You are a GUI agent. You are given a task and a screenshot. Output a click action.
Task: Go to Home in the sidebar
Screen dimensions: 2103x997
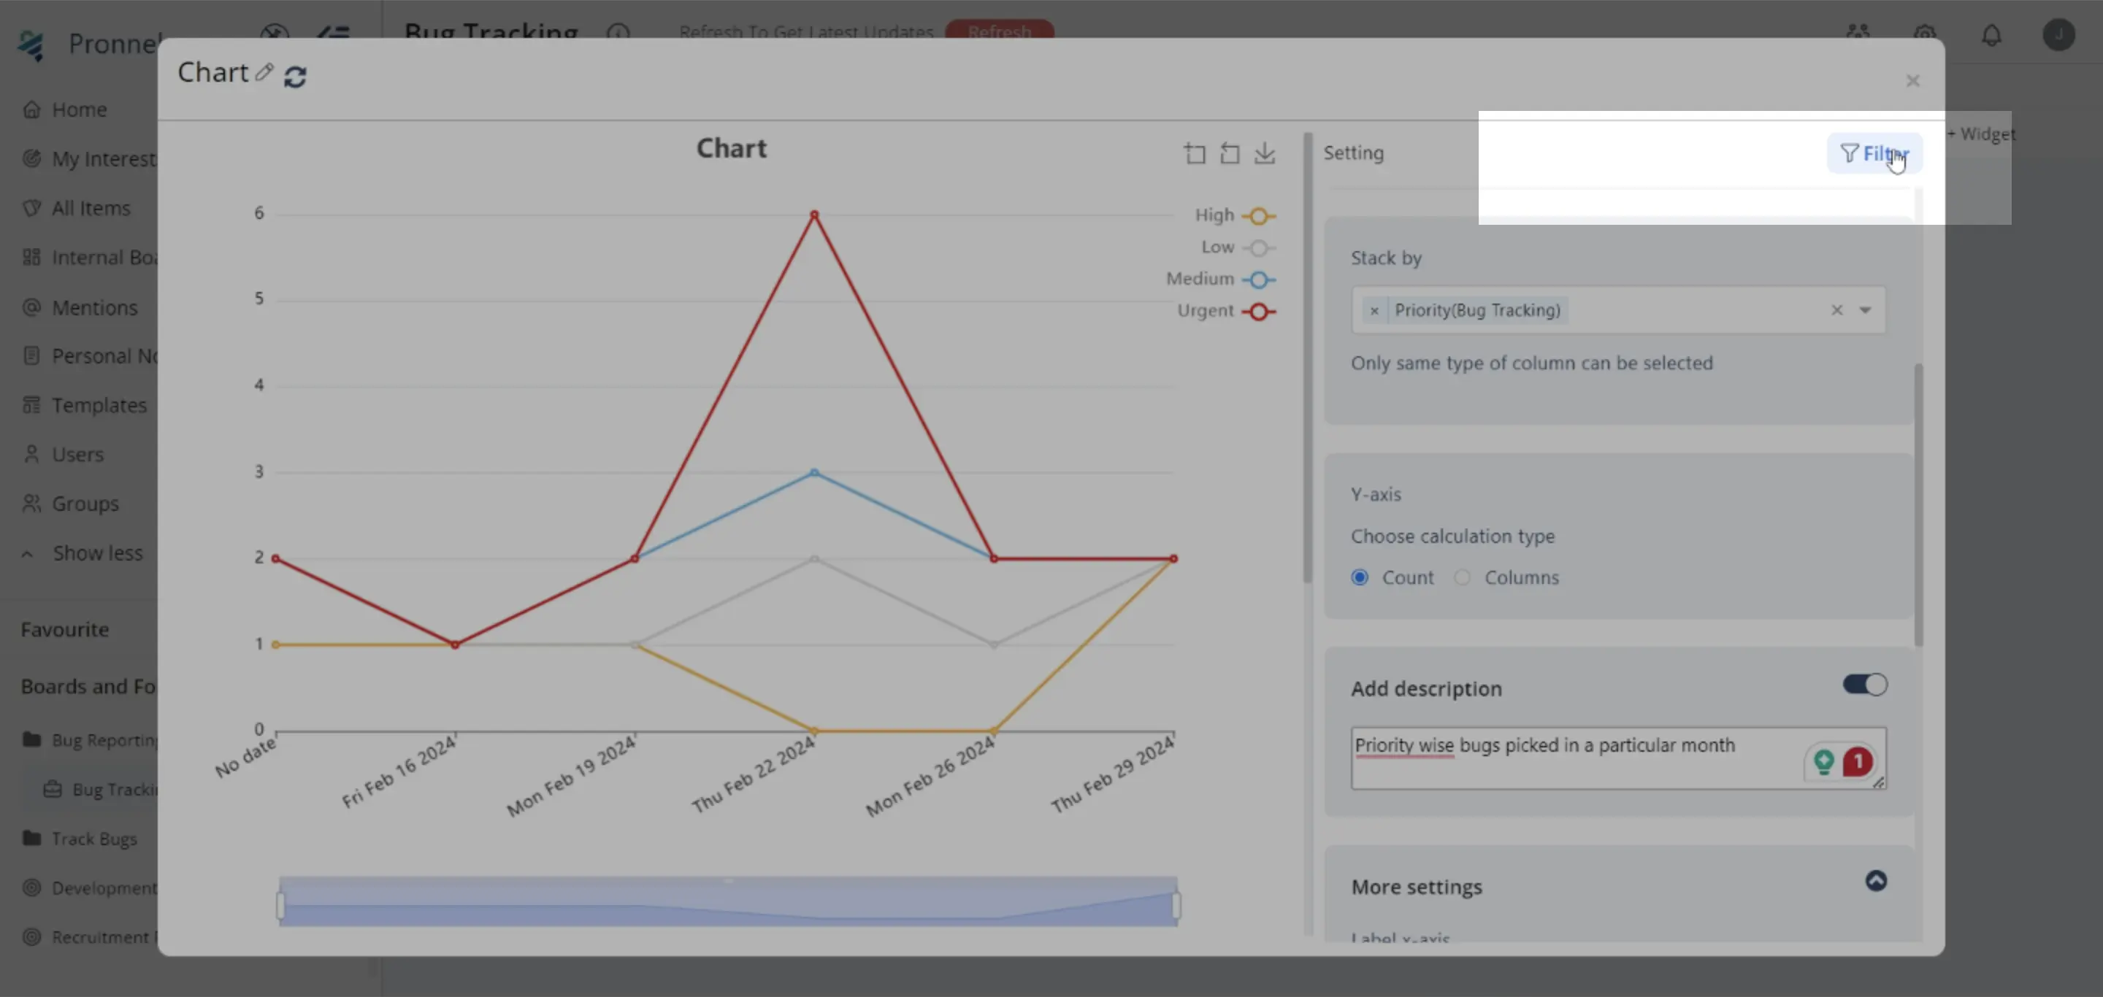[79, 109]
